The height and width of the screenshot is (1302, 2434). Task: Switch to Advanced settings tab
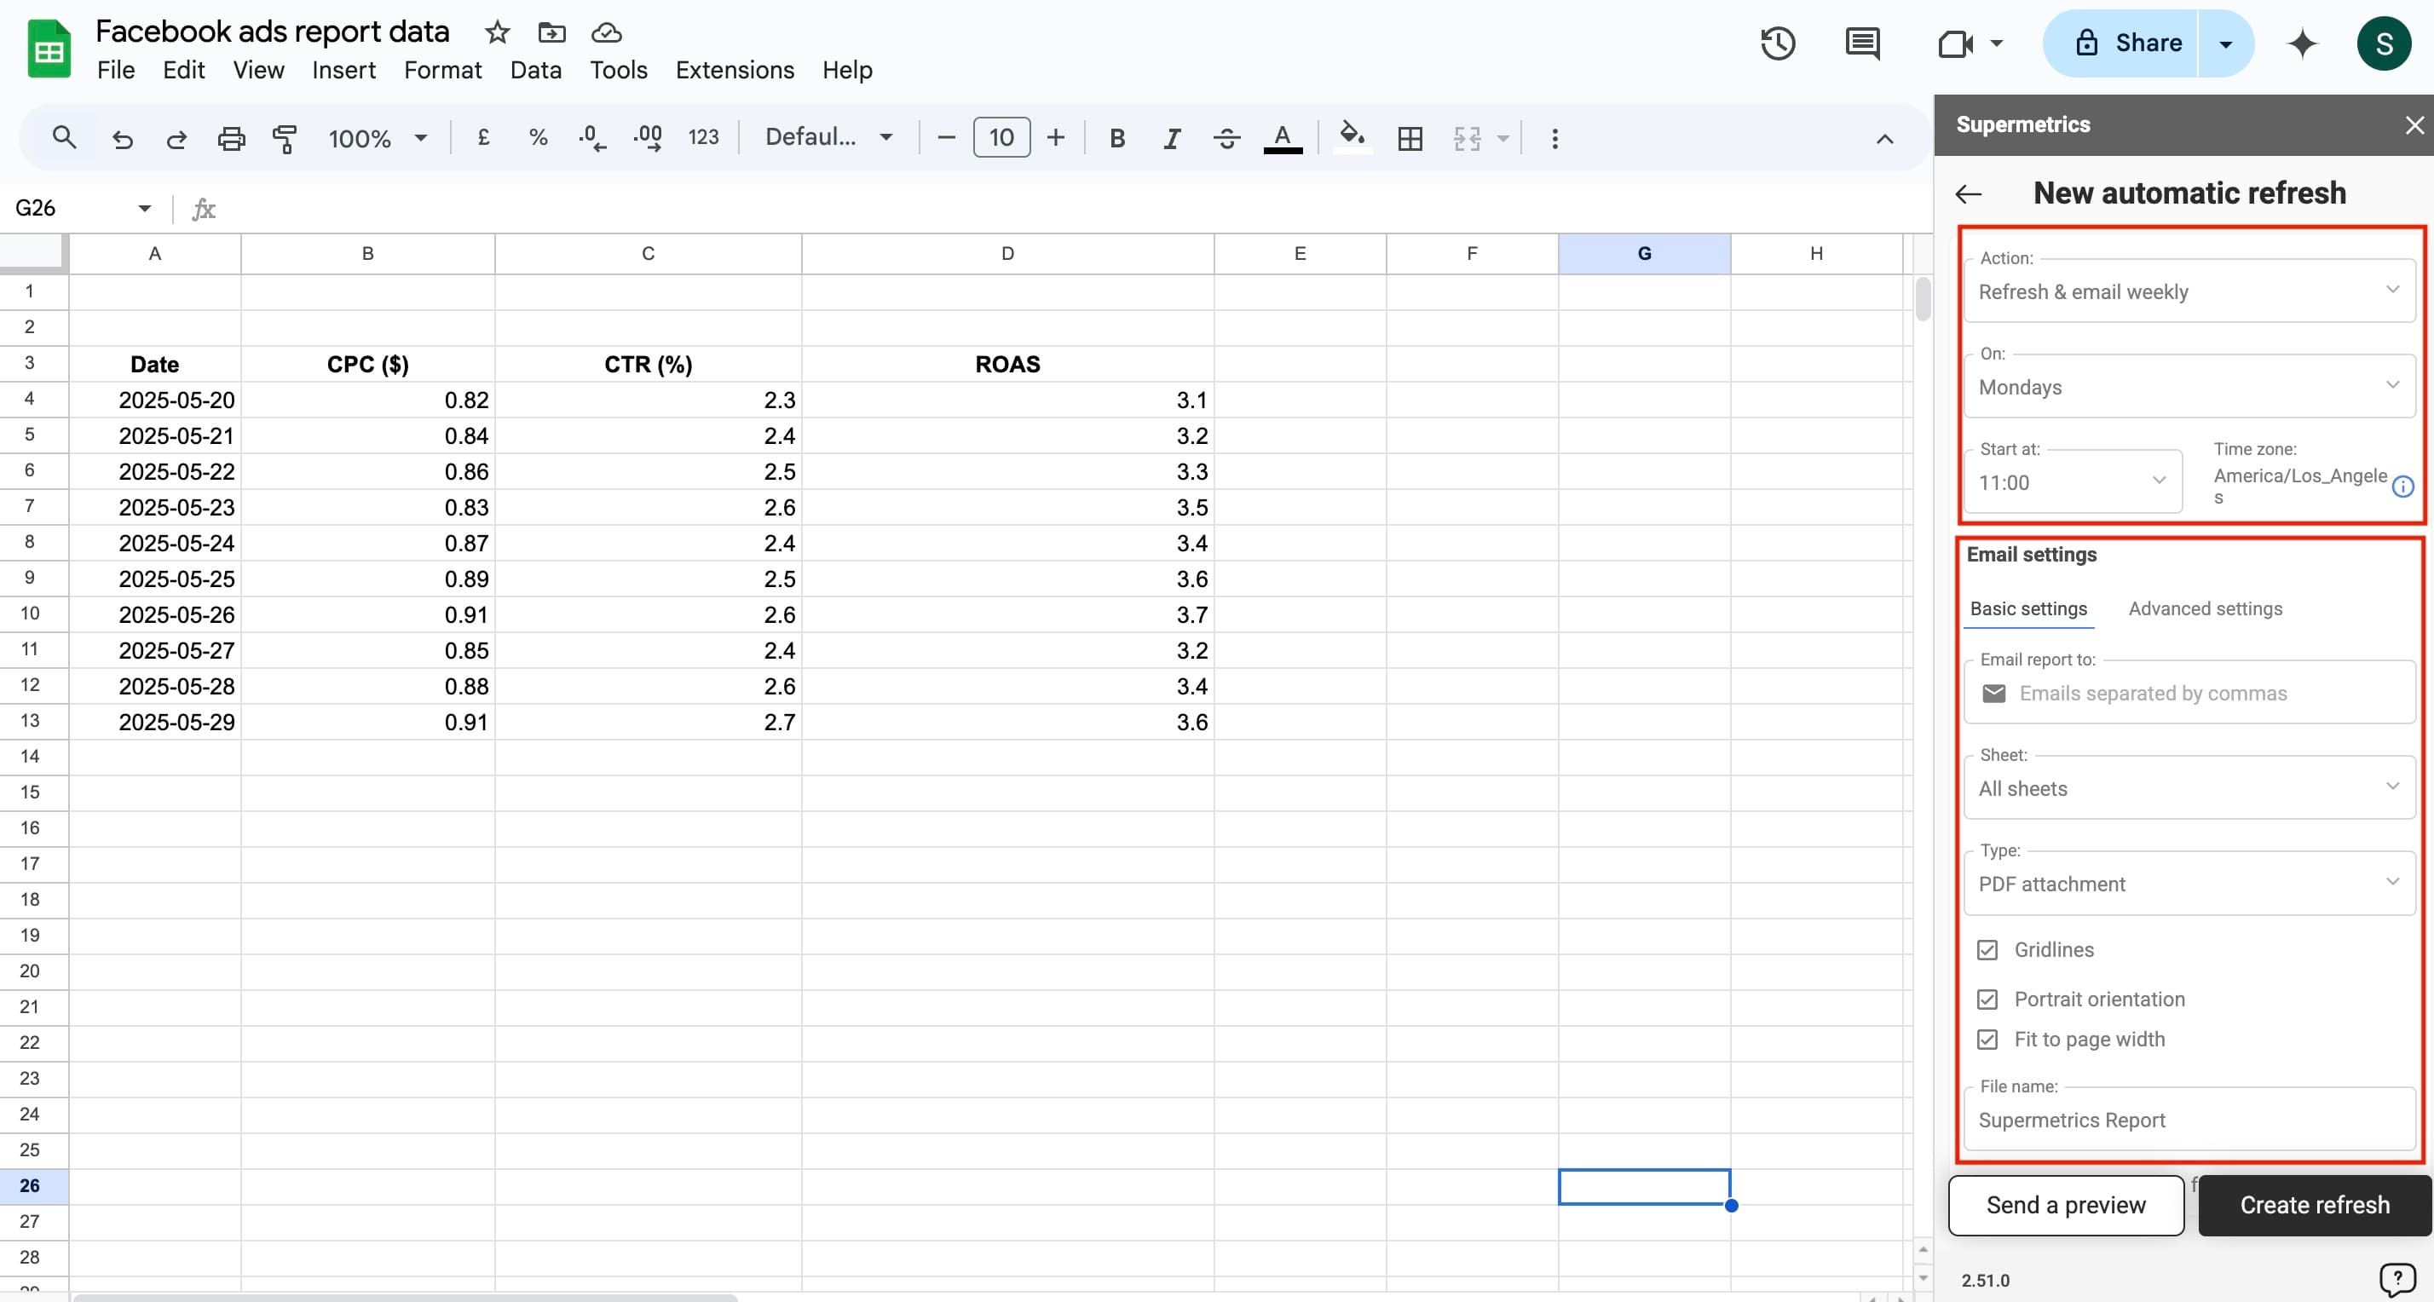2205,608
